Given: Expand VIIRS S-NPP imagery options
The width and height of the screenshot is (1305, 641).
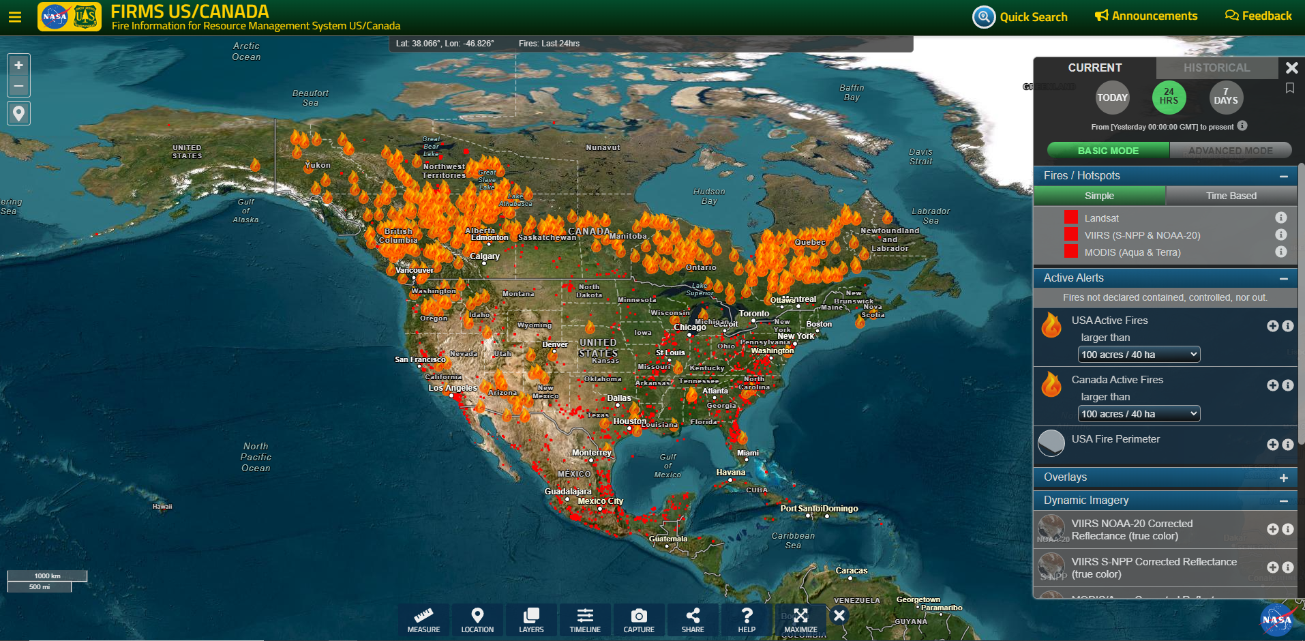Looking at the screenshot, I should pos(1272,567).
